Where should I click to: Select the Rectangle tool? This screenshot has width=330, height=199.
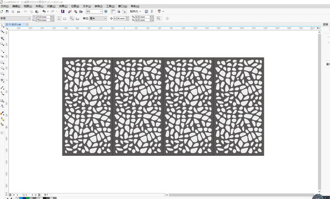pos(2,62)
